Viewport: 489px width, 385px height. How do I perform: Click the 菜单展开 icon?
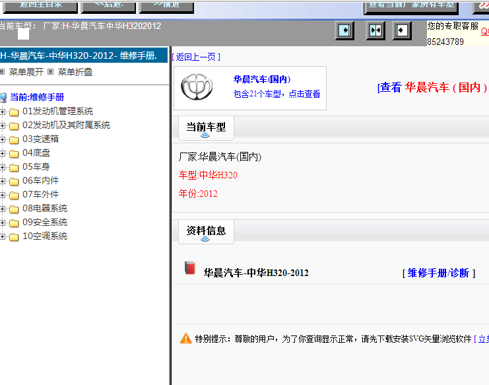[2, 72]
